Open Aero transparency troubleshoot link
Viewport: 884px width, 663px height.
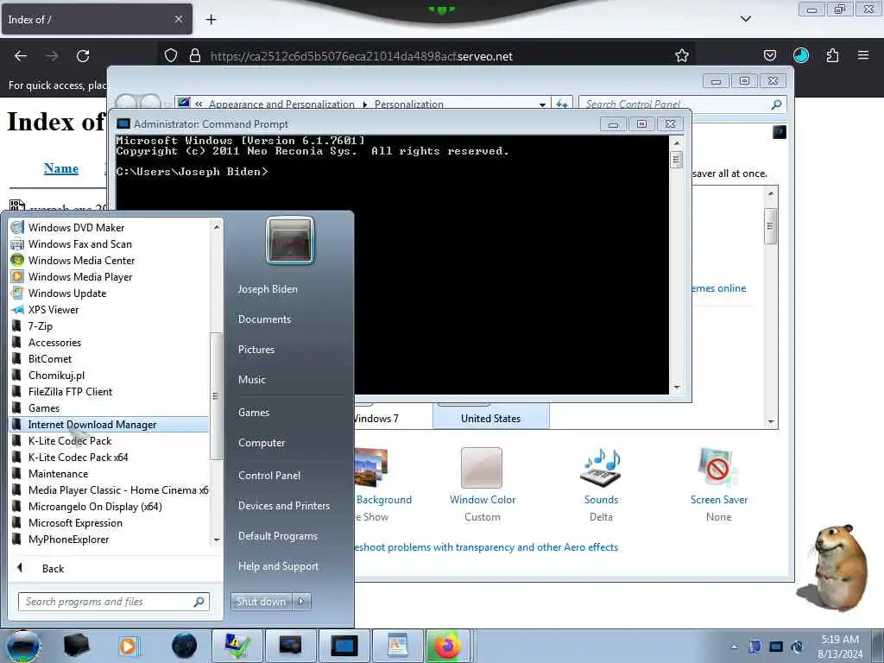tap(486, 547)
